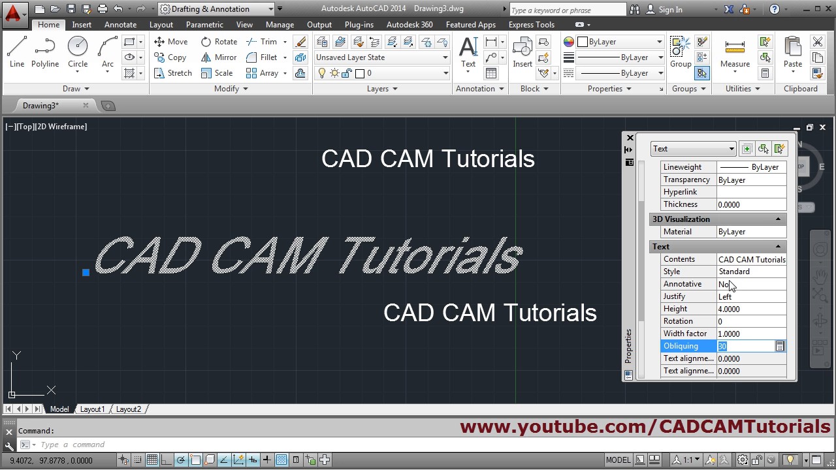Click the Obliquing value field
836x470 pixels.
[x=745, y=347]
